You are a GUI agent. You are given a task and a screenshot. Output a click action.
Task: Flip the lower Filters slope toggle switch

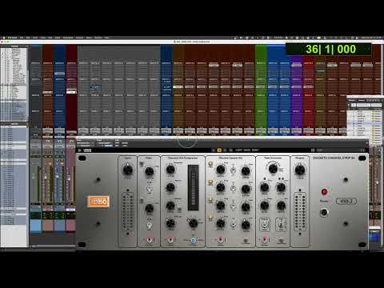click(x=150, y=226)
